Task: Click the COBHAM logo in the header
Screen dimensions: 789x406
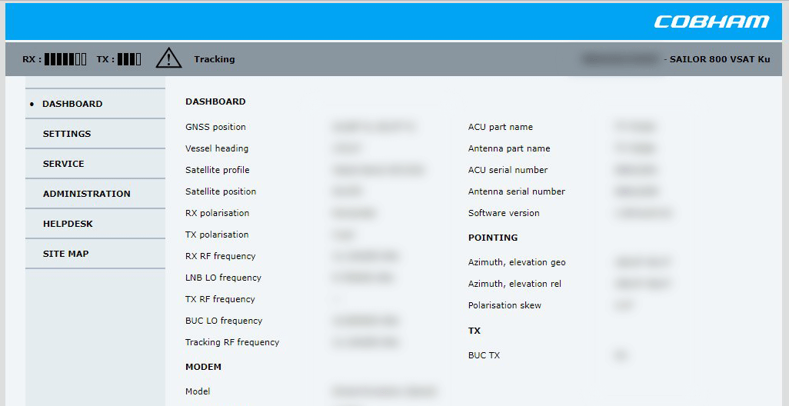Action: [711, 22]
